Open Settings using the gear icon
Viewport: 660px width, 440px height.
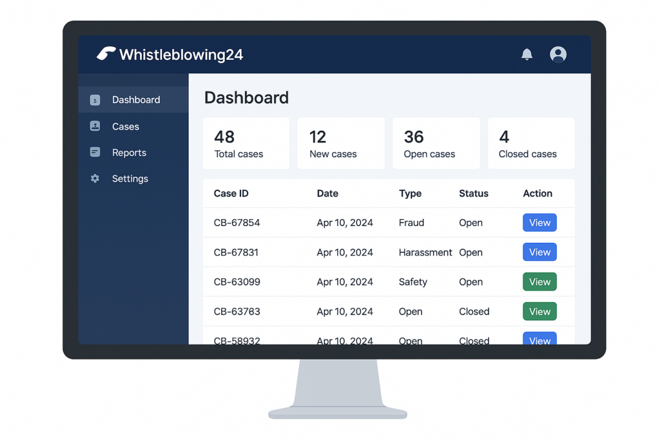[x=95, y=178]
